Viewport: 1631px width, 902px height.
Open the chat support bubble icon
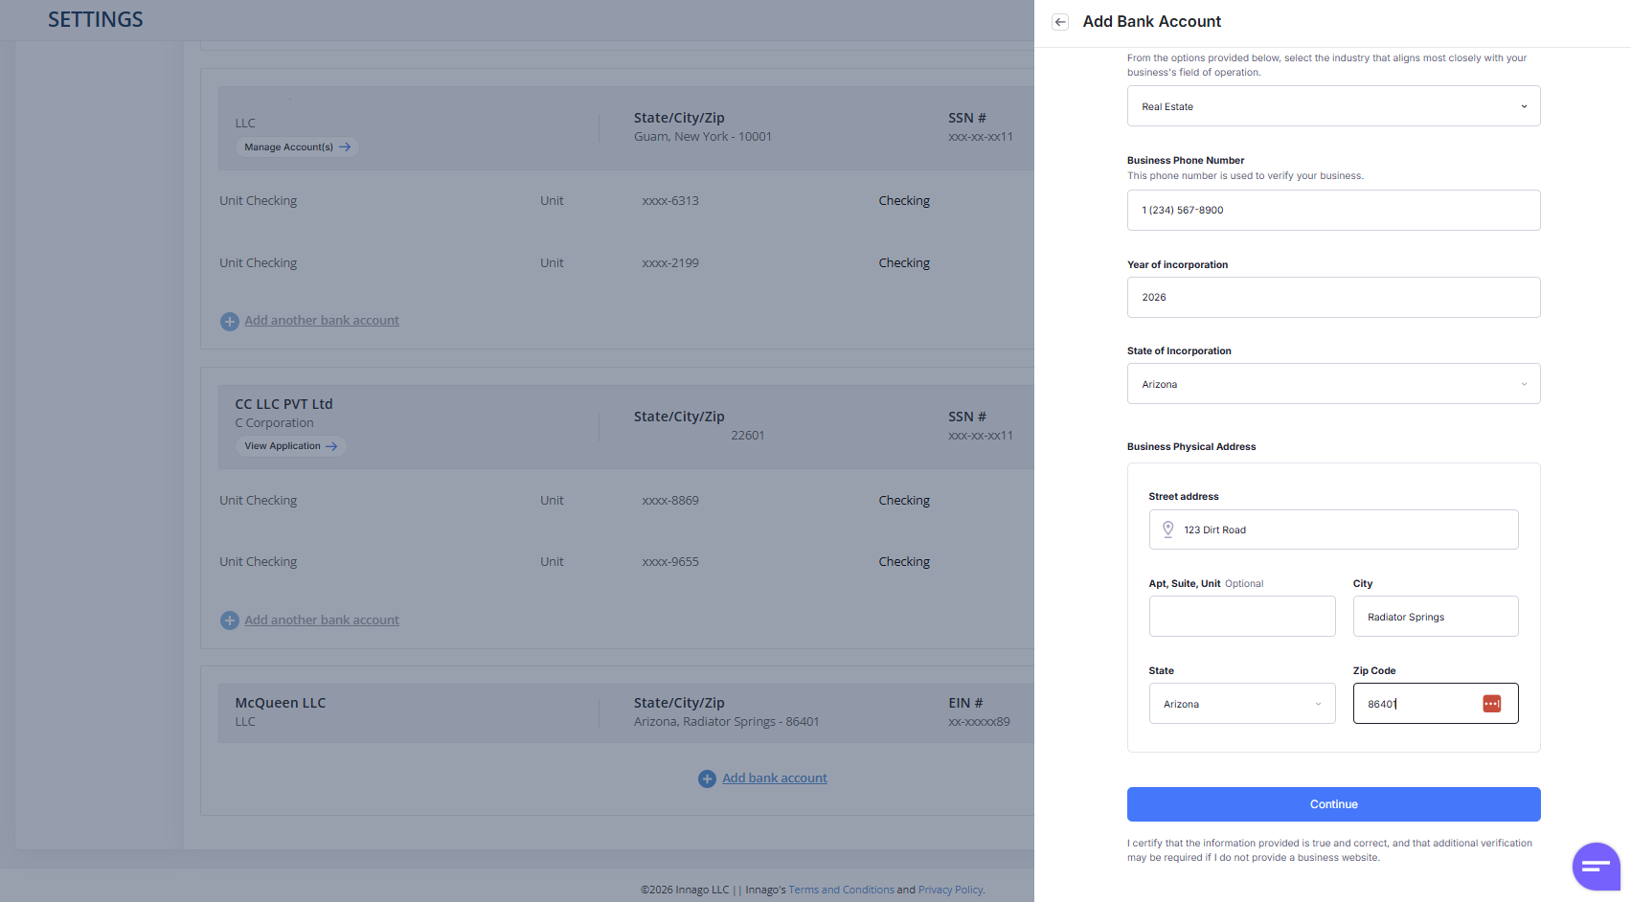pos(1596,867)
